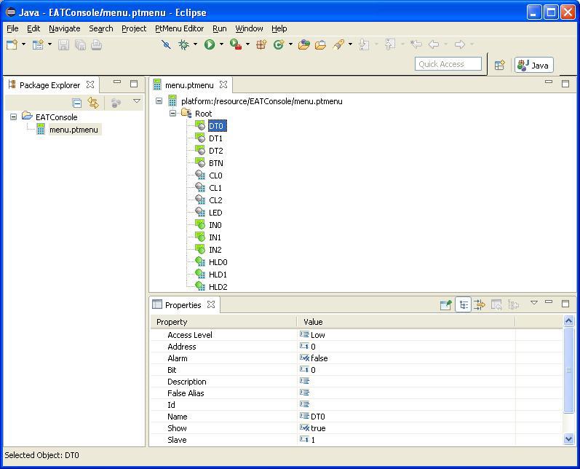Click Pin to Selection in Properties
580x469 pixels.
446,304
